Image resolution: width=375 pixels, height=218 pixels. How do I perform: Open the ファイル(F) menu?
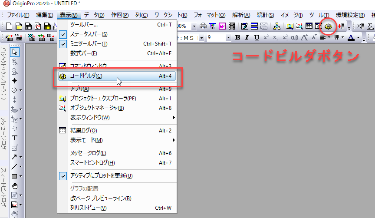18,15
